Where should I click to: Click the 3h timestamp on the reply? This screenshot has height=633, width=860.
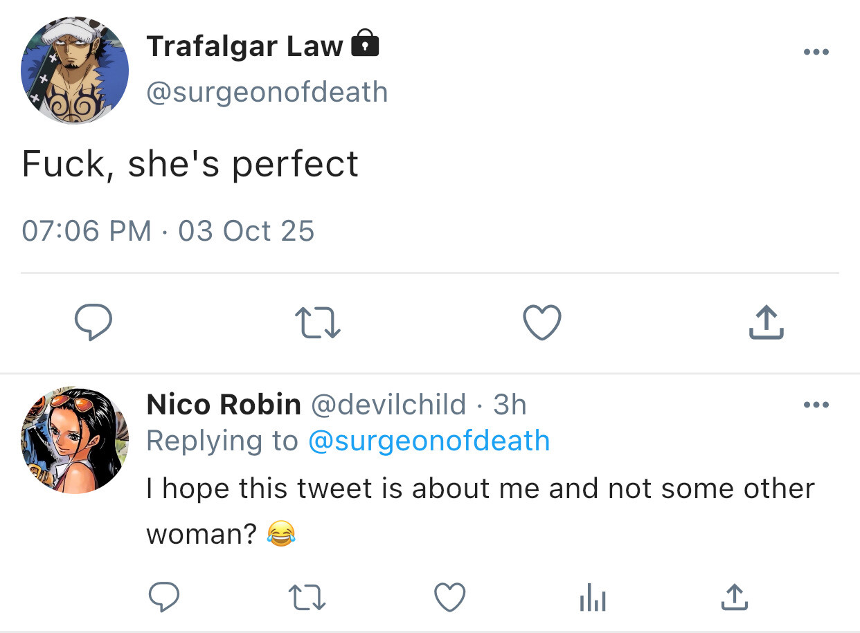(510, 405)
